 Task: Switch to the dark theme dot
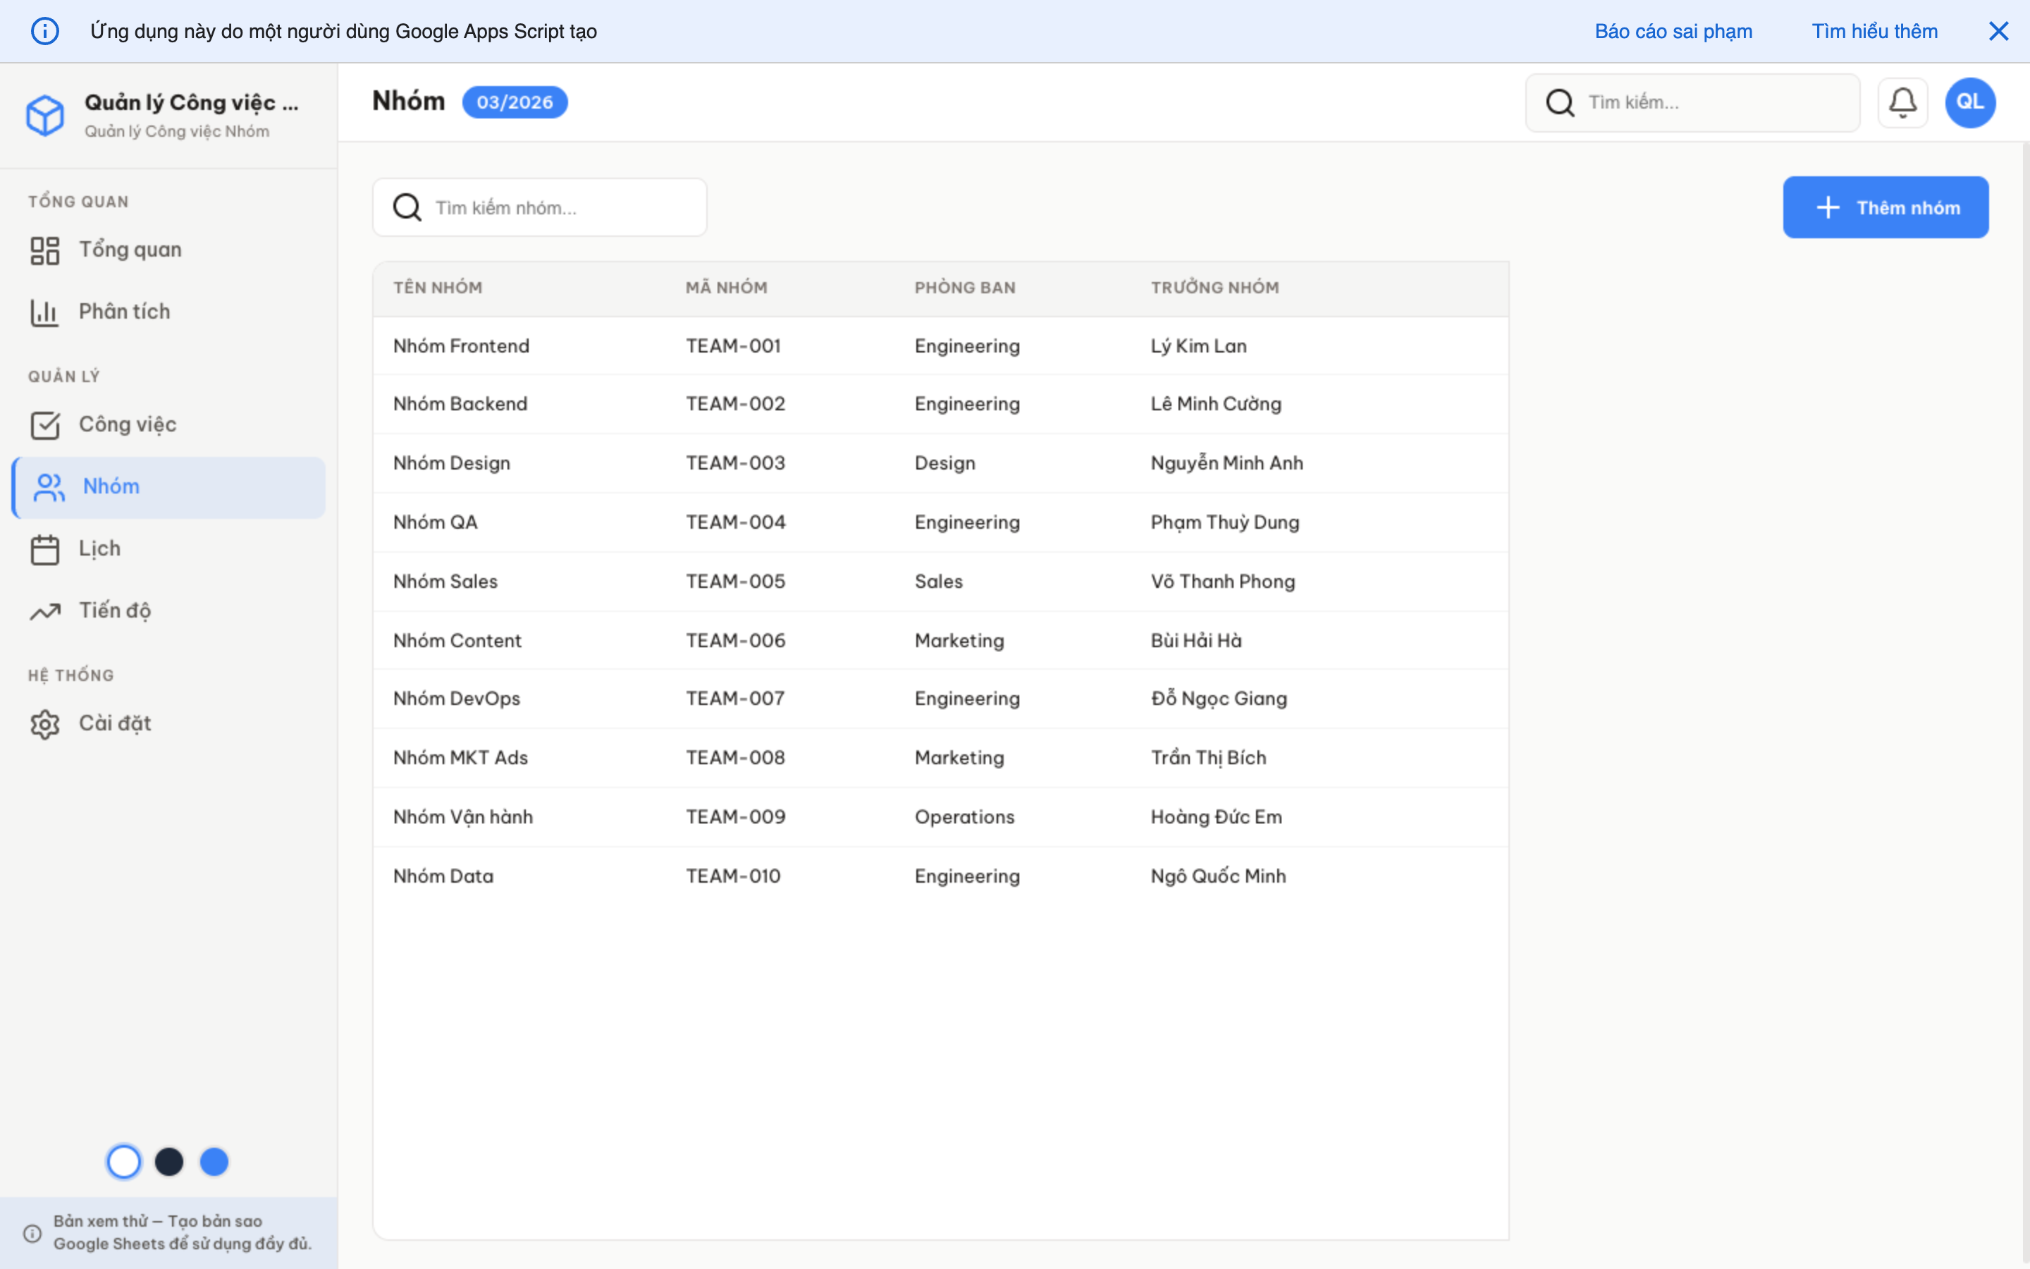click(x=169, y=1162)
